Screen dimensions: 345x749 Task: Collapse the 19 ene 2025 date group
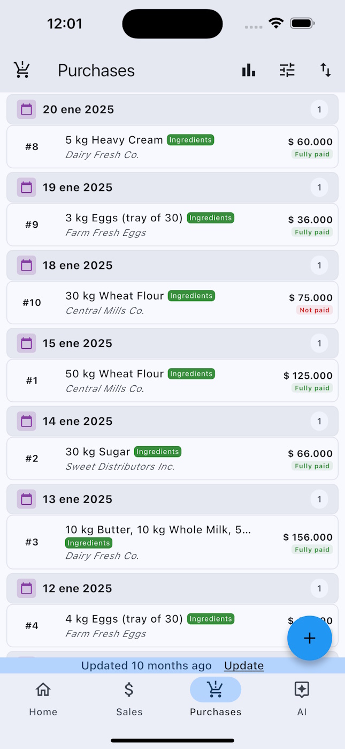pos(172,188)
